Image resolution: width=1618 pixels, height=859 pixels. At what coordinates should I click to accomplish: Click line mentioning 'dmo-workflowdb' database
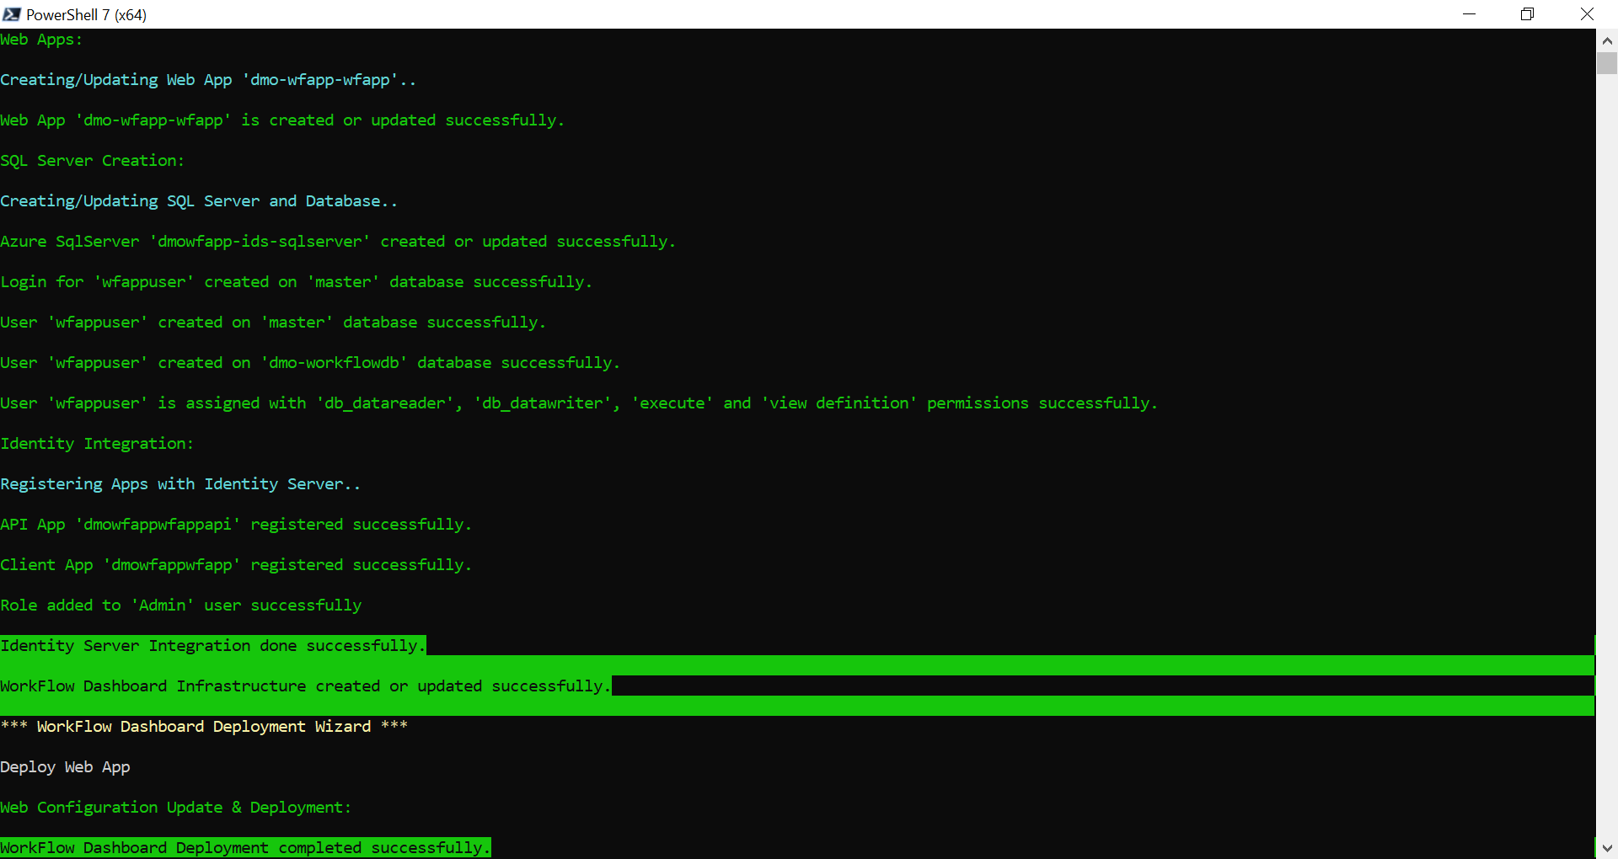[x=310, y=363]
